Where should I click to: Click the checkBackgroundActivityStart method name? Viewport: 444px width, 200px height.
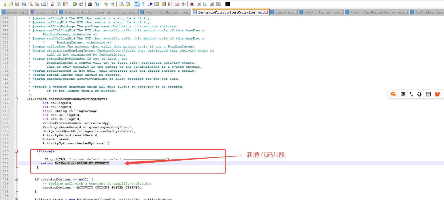click(x=77, y=99)
